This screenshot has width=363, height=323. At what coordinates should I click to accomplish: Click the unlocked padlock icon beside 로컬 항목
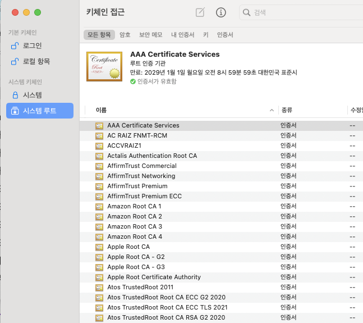coord(15,61)
